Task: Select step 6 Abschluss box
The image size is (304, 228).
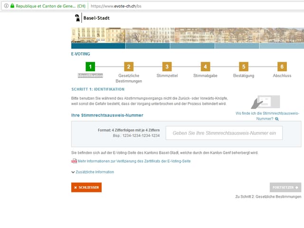Action: [282, 66]
